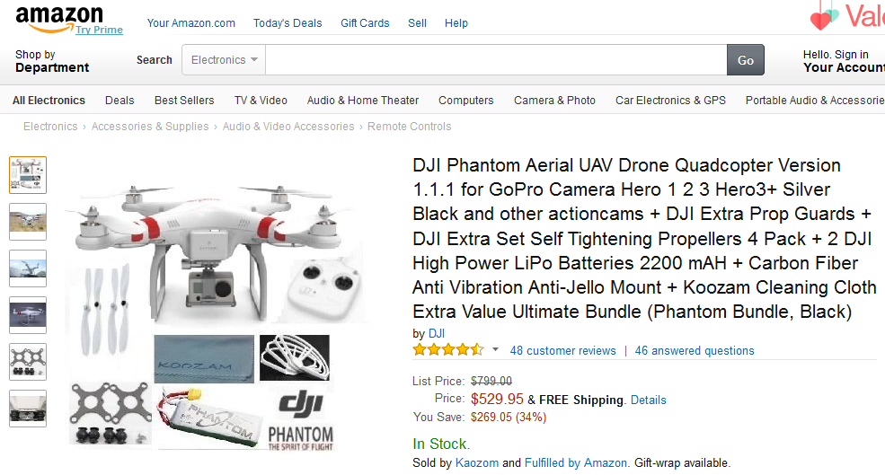Open the Camera & Photo category
Viewport: 885px width, 475px height.
[x=554, y=101]
